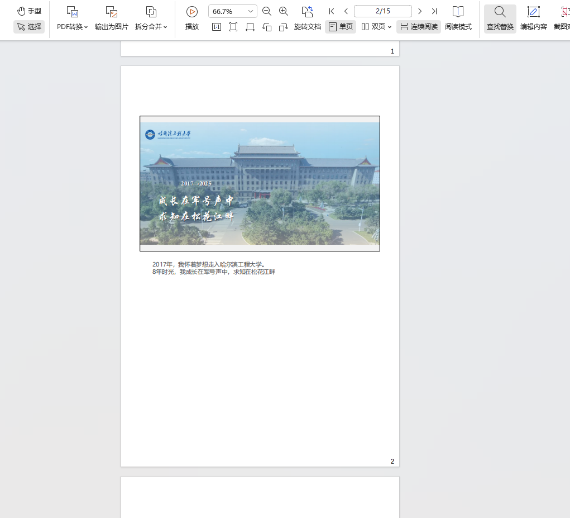Click the slide image of Harbin Engineering University
The image size is (570, 518).
coord(260,183)
